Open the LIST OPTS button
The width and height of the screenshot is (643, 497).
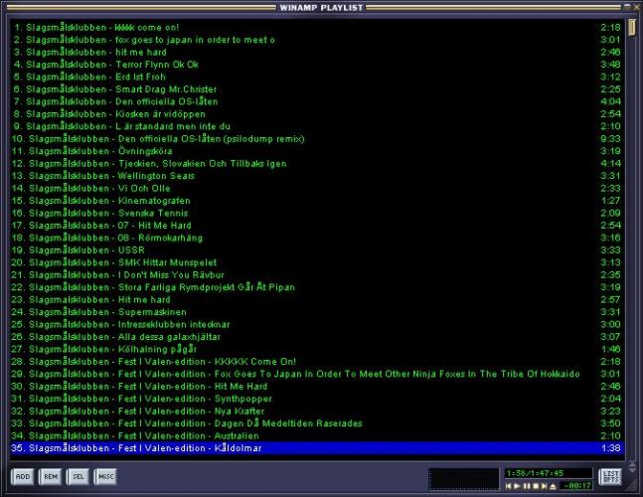click(610, 477)
